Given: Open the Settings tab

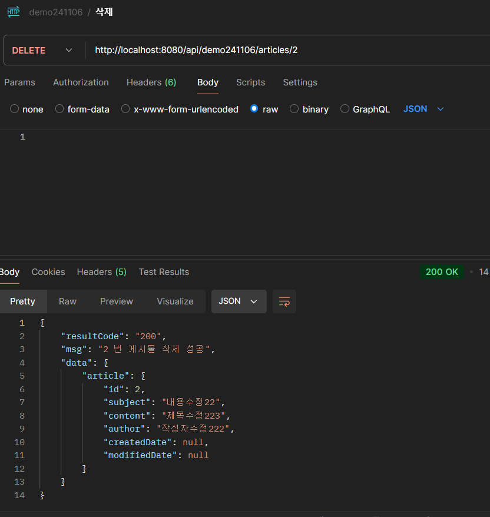Looking at the screenshot, I should coord(300,82).
